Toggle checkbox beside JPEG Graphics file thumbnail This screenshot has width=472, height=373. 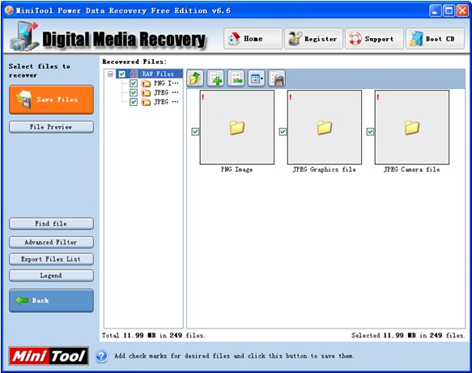pos(283,131)
